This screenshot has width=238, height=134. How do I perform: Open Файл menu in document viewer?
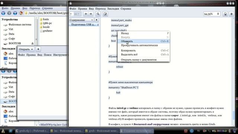coord(73,9)
